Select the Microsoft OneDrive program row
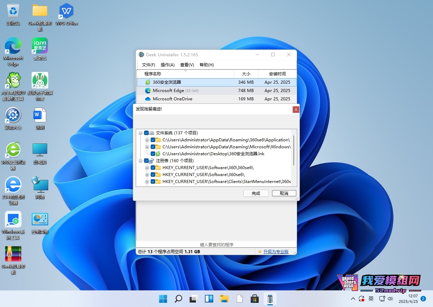Screen dimensions: 433x307 pyautogui.click(x=216, y=99)
